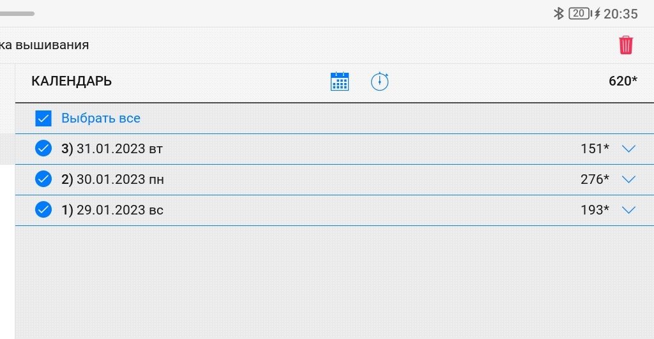654x339 pixels.
Task: Expand the 31.01.2023 row chevron
Action: click(x=629, y=149)
